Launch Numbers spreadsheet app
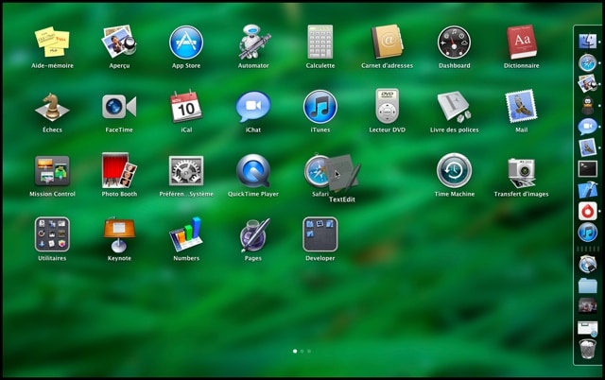 point(186,234)
